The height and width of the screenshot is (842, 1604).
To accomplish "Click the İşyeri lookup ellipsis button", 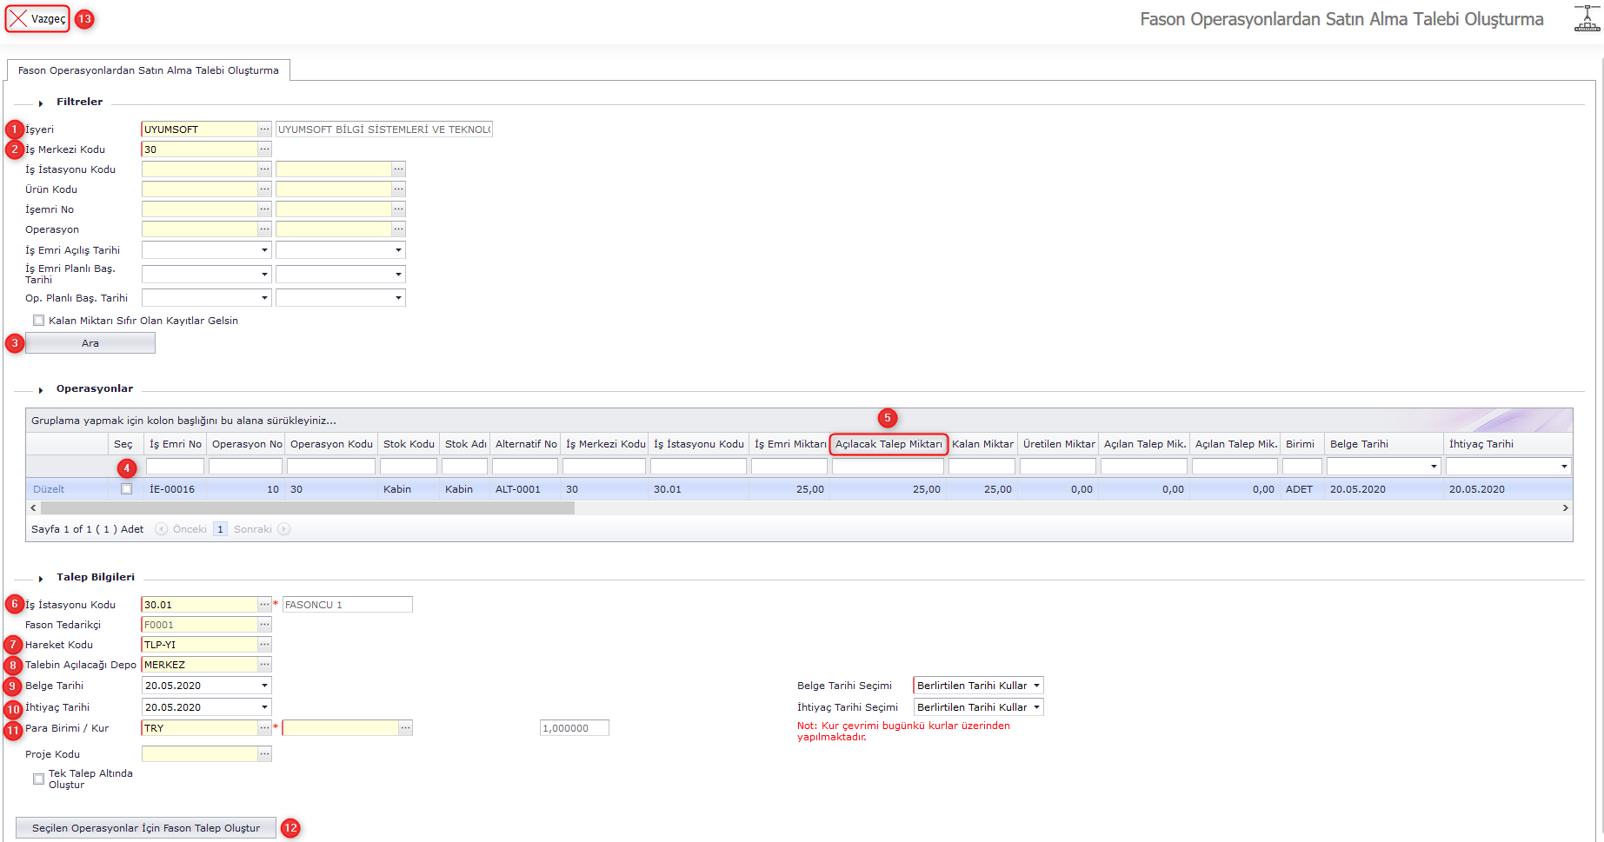I will pos(264,129).
